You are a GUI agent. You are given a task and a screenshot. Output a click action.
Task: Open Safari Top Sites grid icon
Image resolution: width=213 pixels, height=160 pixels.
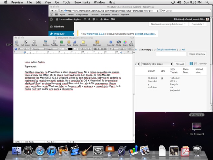pos(56,15)
